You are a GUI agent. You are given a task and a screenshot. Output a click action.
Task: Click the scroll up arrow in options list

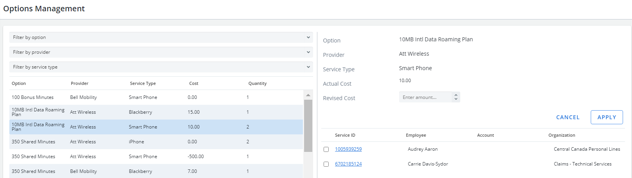point(308,95)
